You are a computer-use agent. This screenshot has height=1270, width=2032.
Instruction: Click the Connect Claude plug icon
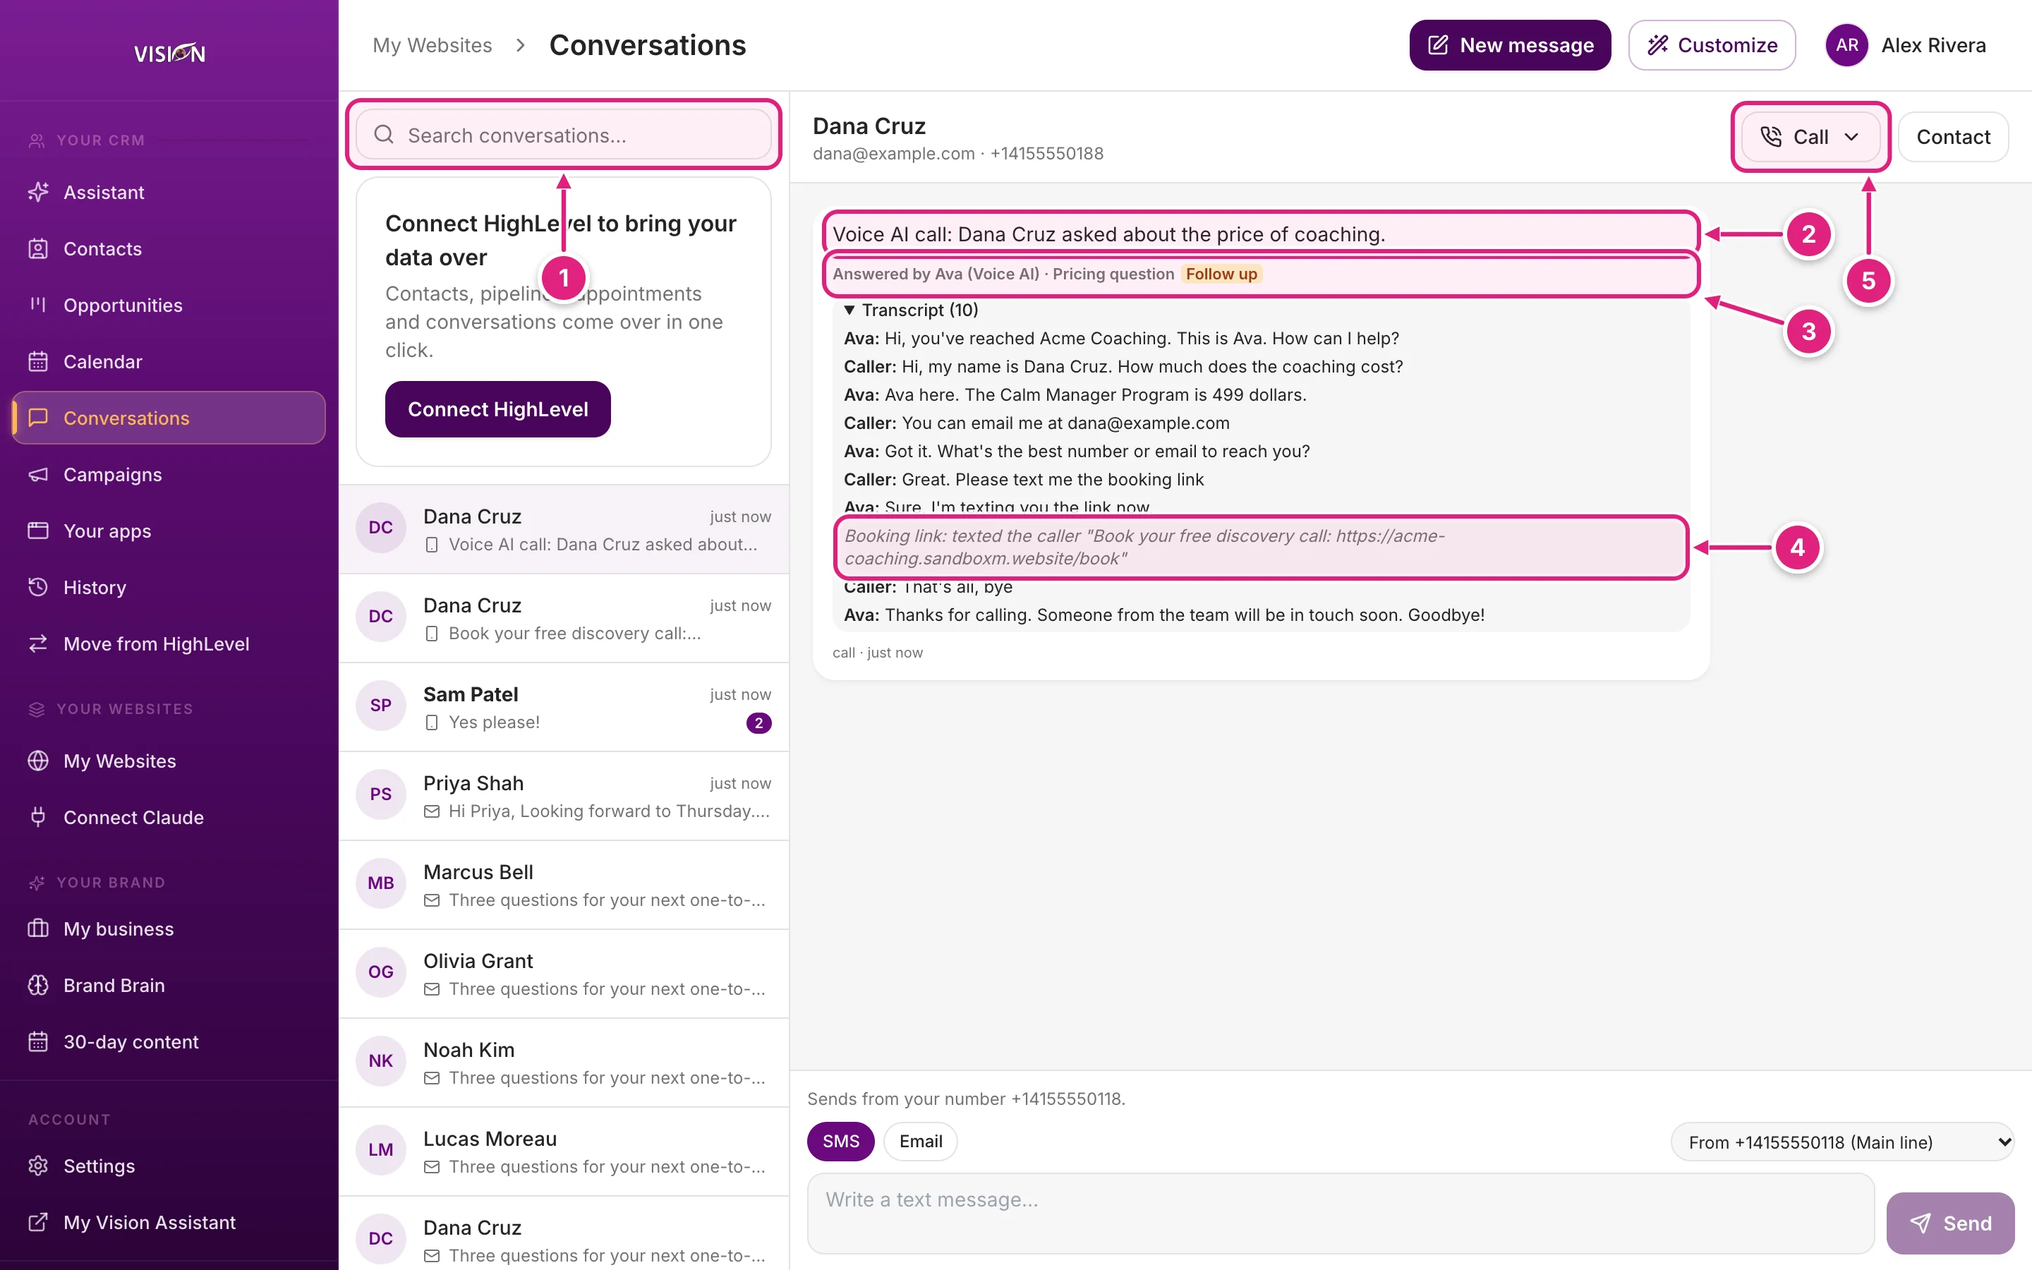pyautogui.click(x=38, y=817)
